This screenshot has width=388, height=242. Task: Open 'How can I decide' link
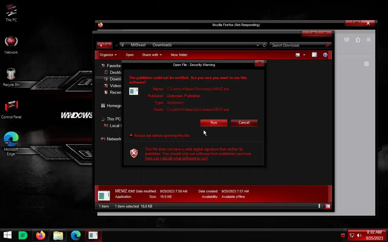tap(176, 158)
